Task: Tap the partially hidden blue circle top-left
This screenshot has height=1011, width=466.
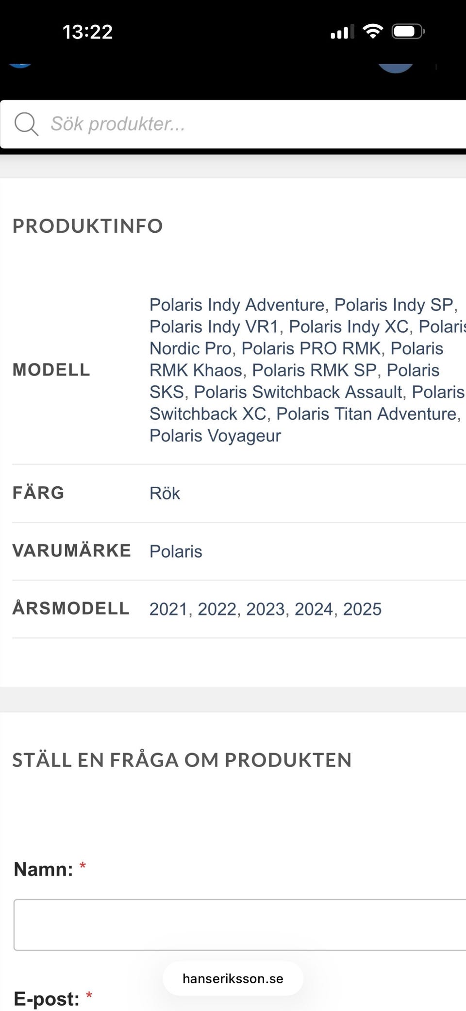Action: [x=19, y=66]
